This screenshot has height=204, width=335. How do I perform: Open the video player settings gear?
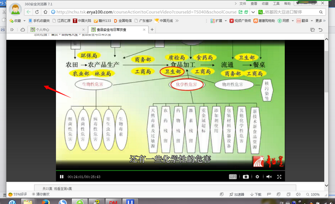click(257, 177)
